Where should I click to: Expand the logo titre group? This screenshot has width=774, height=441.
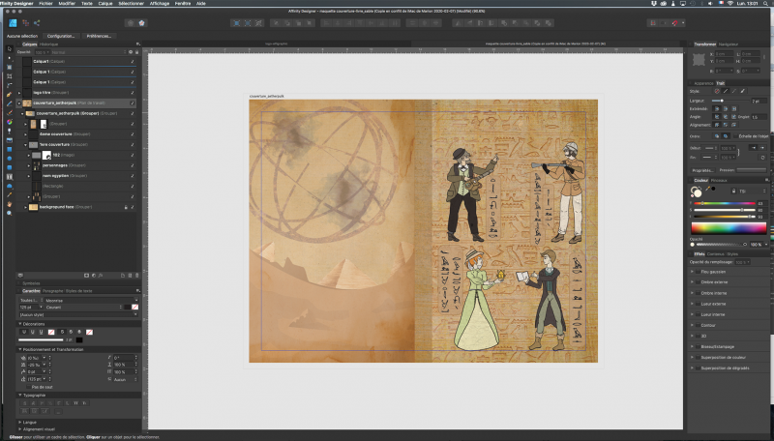tap(19, 93)
